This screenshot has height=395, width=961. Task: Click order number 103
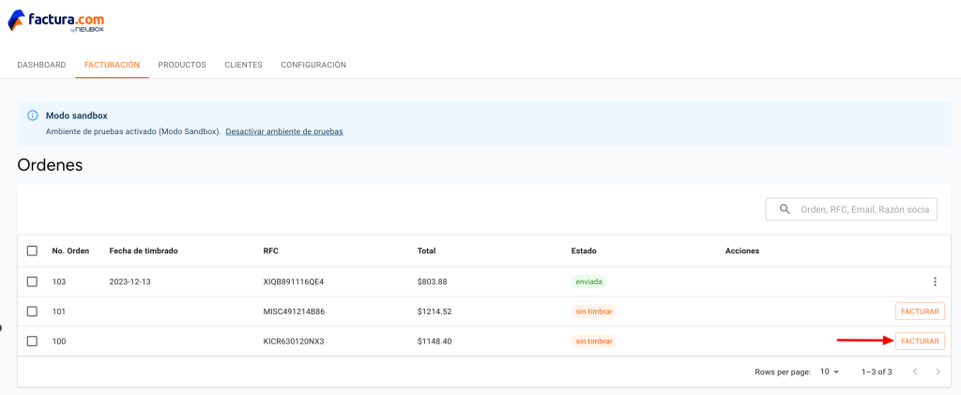[59, 281]
